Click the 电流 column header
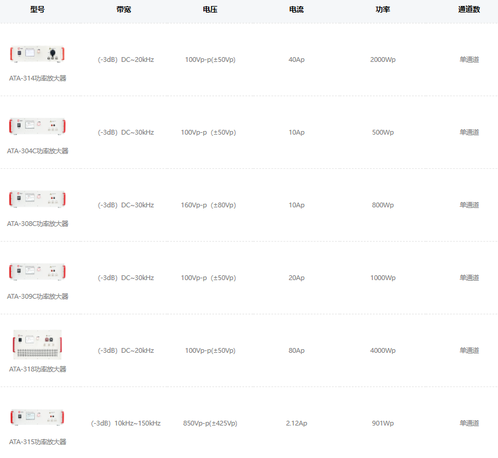498x458 pixels. [297, 10]
